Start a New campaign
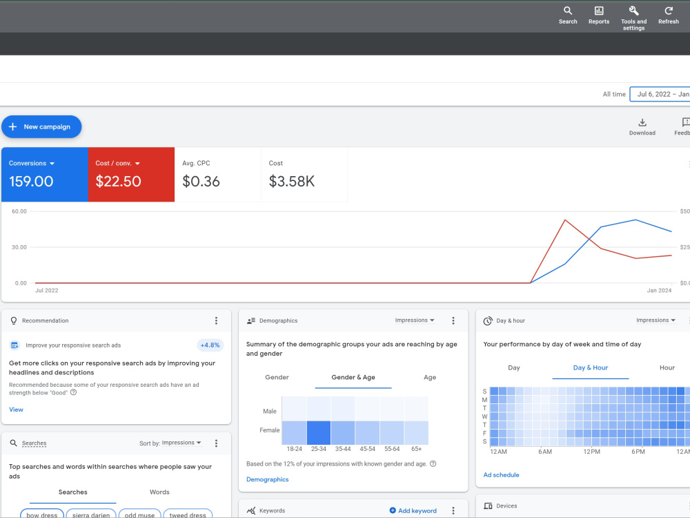The height and width of the screenshot is (518, 690). [x=41, y=127]
